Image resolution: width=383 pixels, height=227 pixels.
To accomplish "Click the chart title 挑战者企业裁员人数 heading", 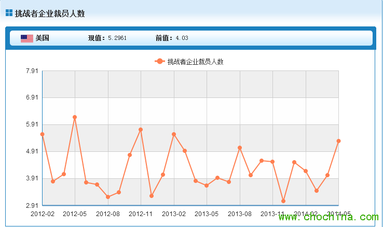I will click(x=50, y=13).
